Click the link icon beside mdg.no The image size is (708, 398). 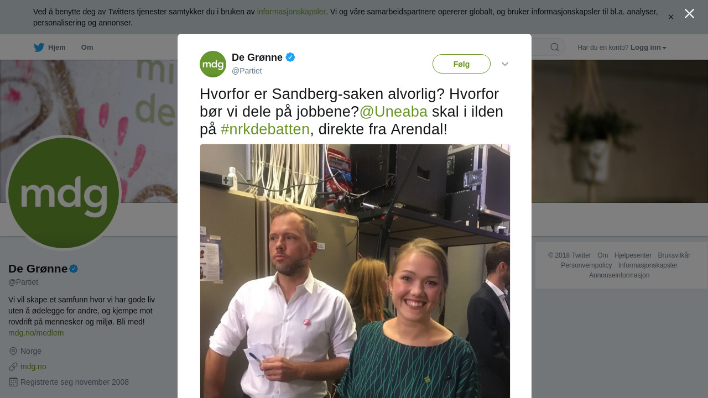(13, 366)
